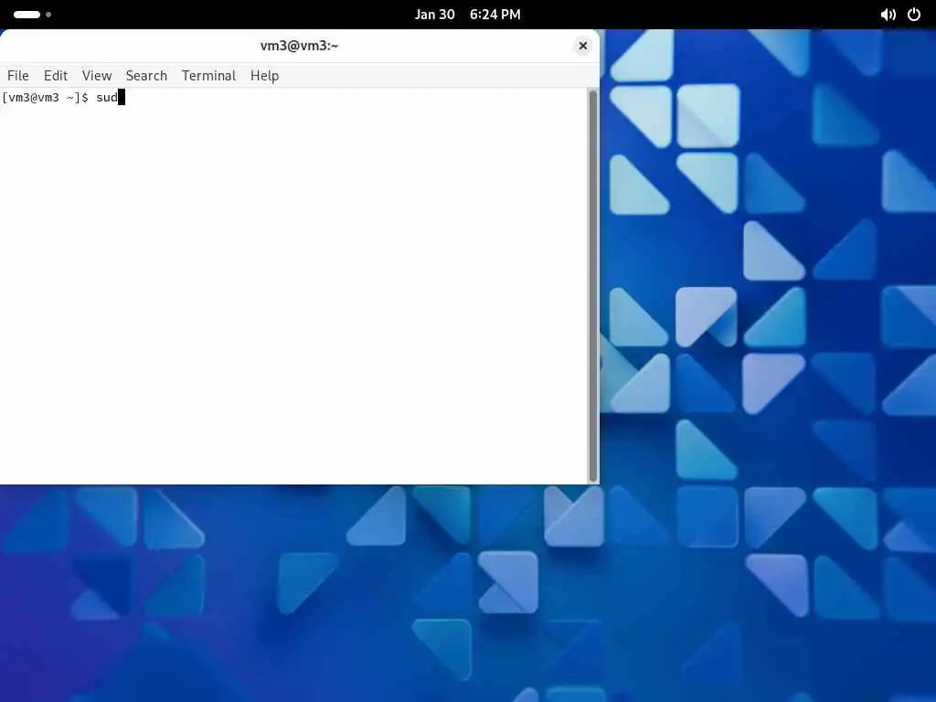This screenshot has height=702, width=936.
Task: Click the volume icon in top bar
Action: 888,15
